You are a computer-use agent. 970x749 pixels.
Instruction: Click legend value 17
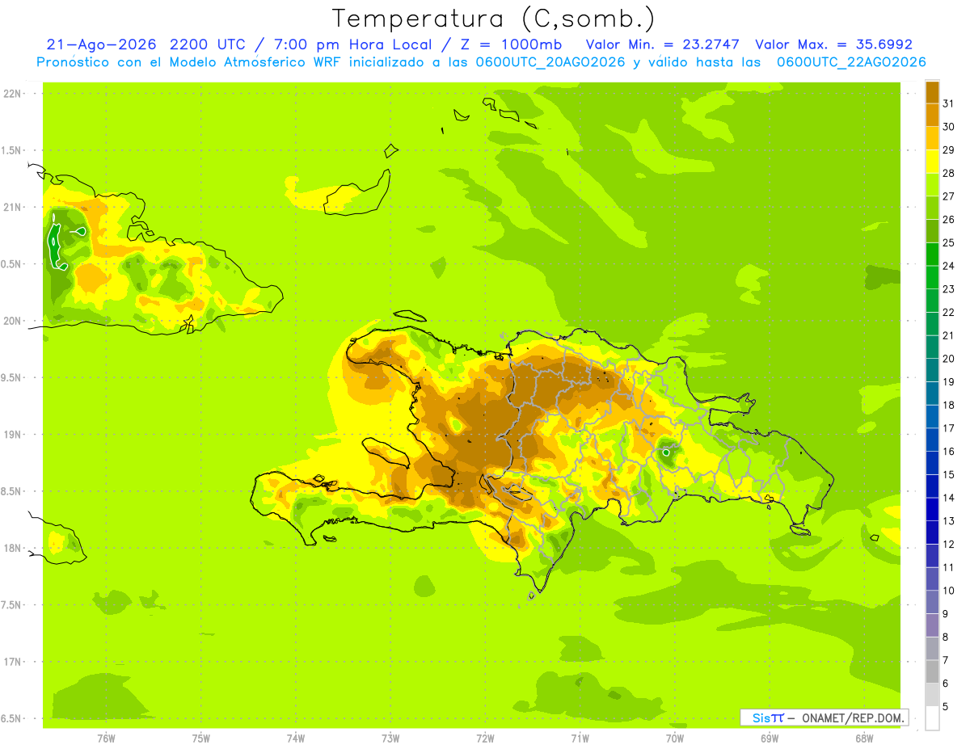(x=949, y=428)
